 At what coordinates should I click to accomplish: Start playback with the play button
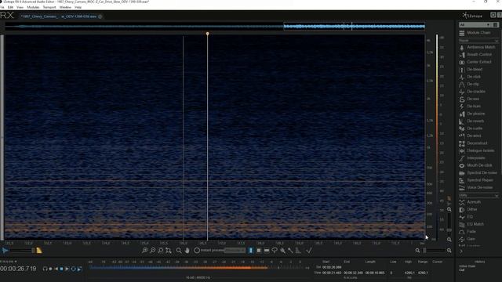point(67,269)
